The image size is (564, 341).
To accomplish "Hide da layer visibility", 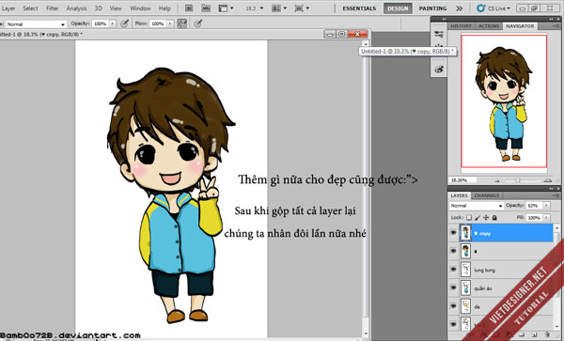I will [x=453, y=306].
